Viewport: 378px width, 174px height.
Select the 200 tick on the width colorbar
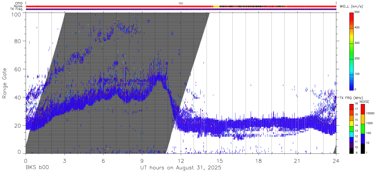click(357, 58)
